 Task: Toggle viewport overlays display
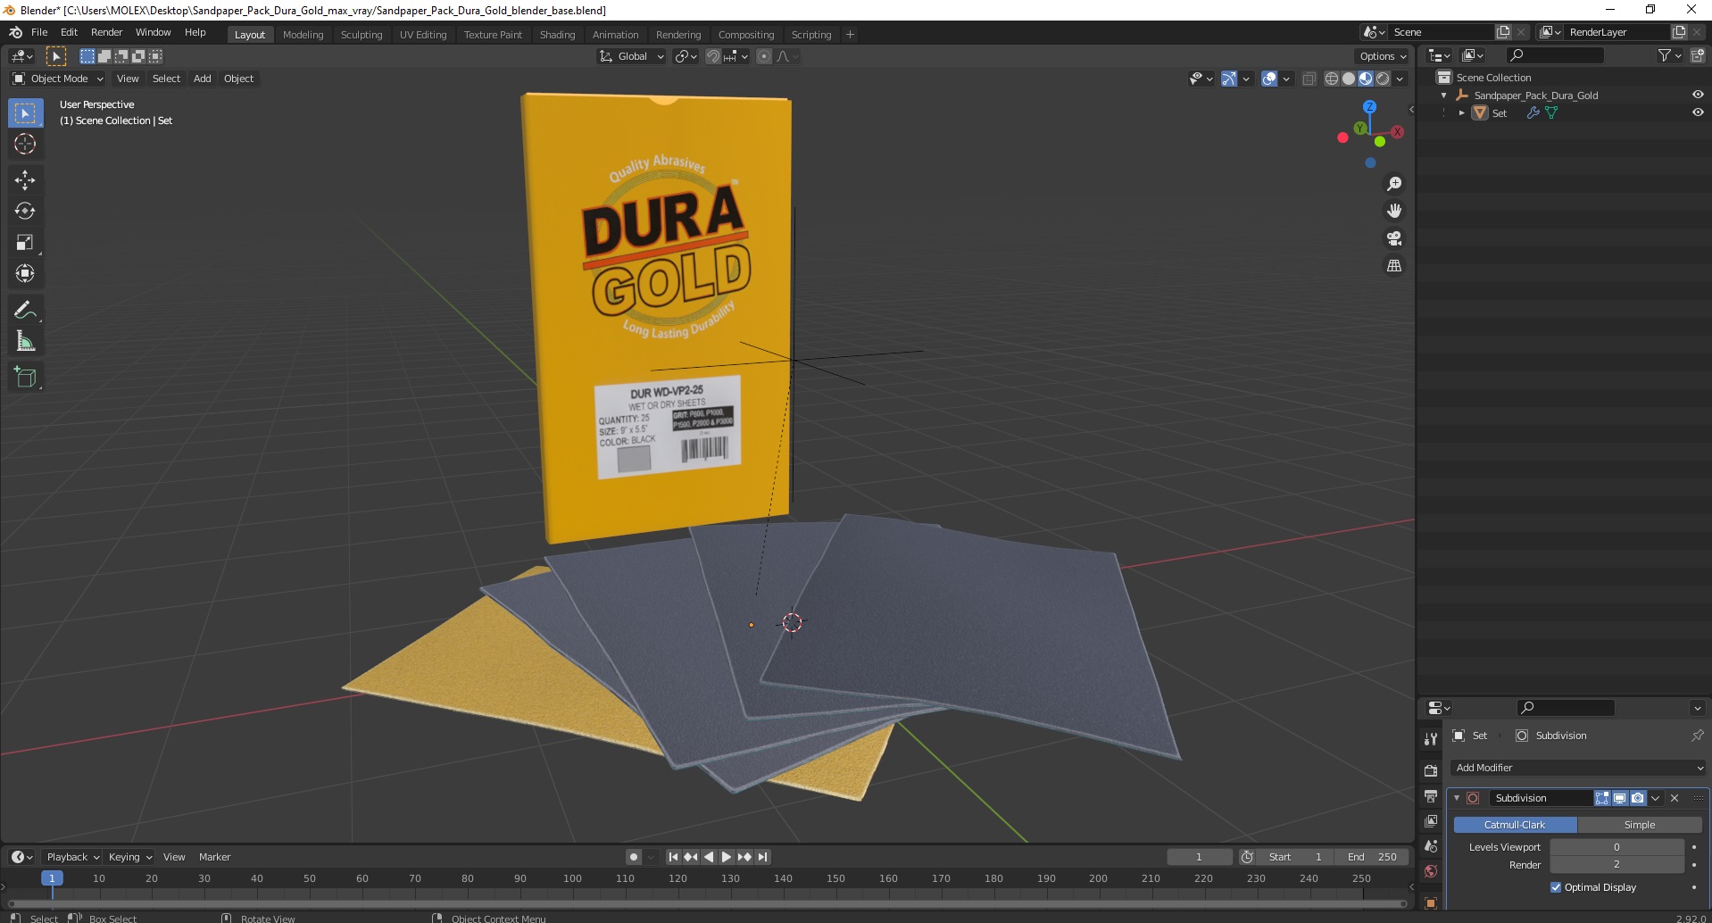1269,79
